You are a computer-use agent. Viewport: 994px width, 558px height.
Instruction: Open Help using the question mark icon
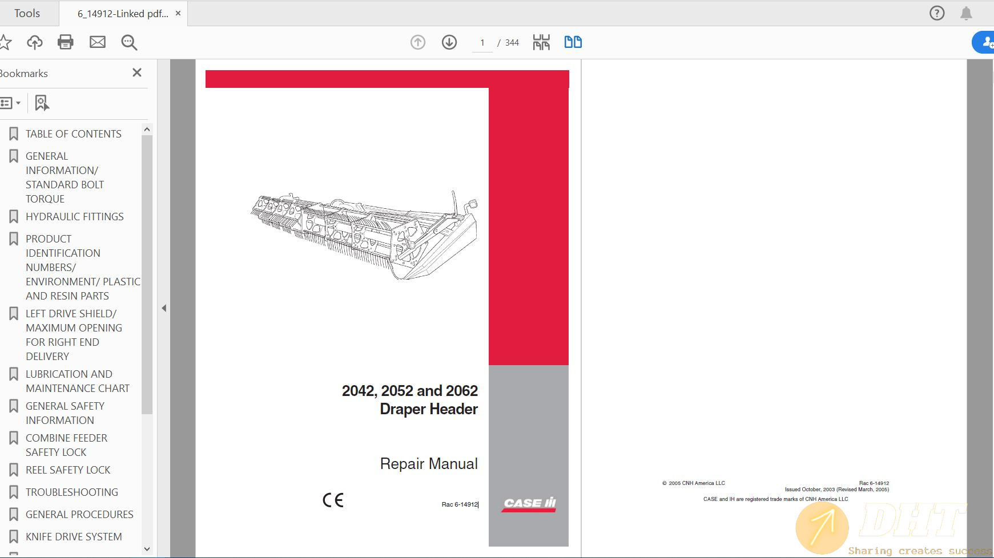pyautogui.click(x=937, y=13)
